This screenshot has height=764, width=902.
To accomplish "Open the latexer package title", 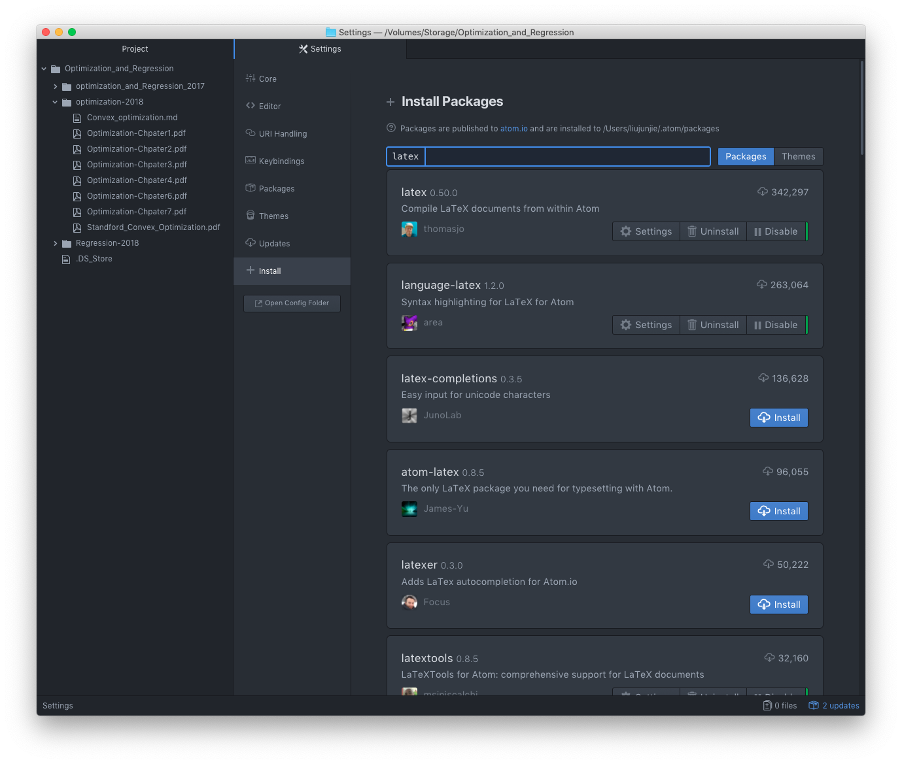I will coord(419,565).
